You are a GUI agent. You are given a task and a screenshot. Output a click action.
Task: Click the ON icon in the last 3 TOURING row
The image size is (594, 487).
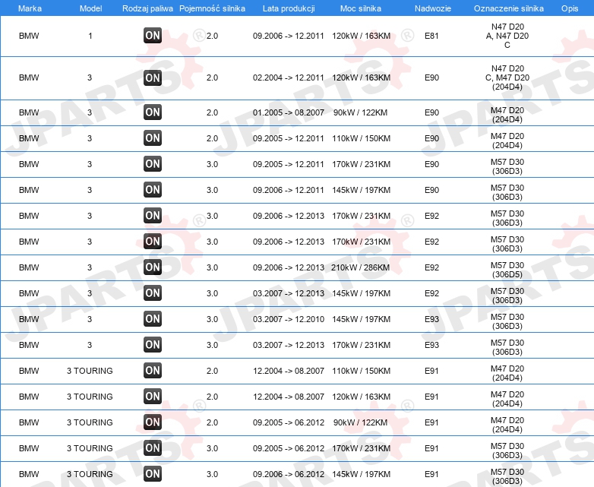pos(153,474)
